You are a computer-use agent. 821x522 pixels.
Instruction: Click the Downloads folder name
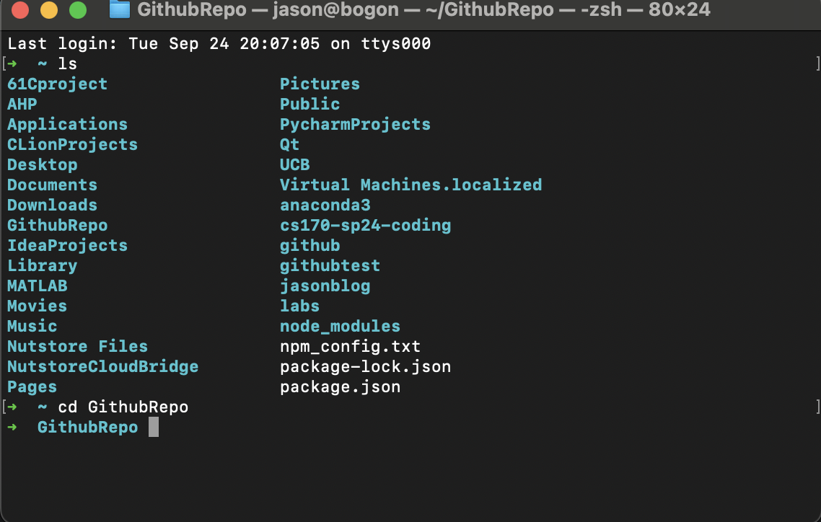[x=52, y=205]
